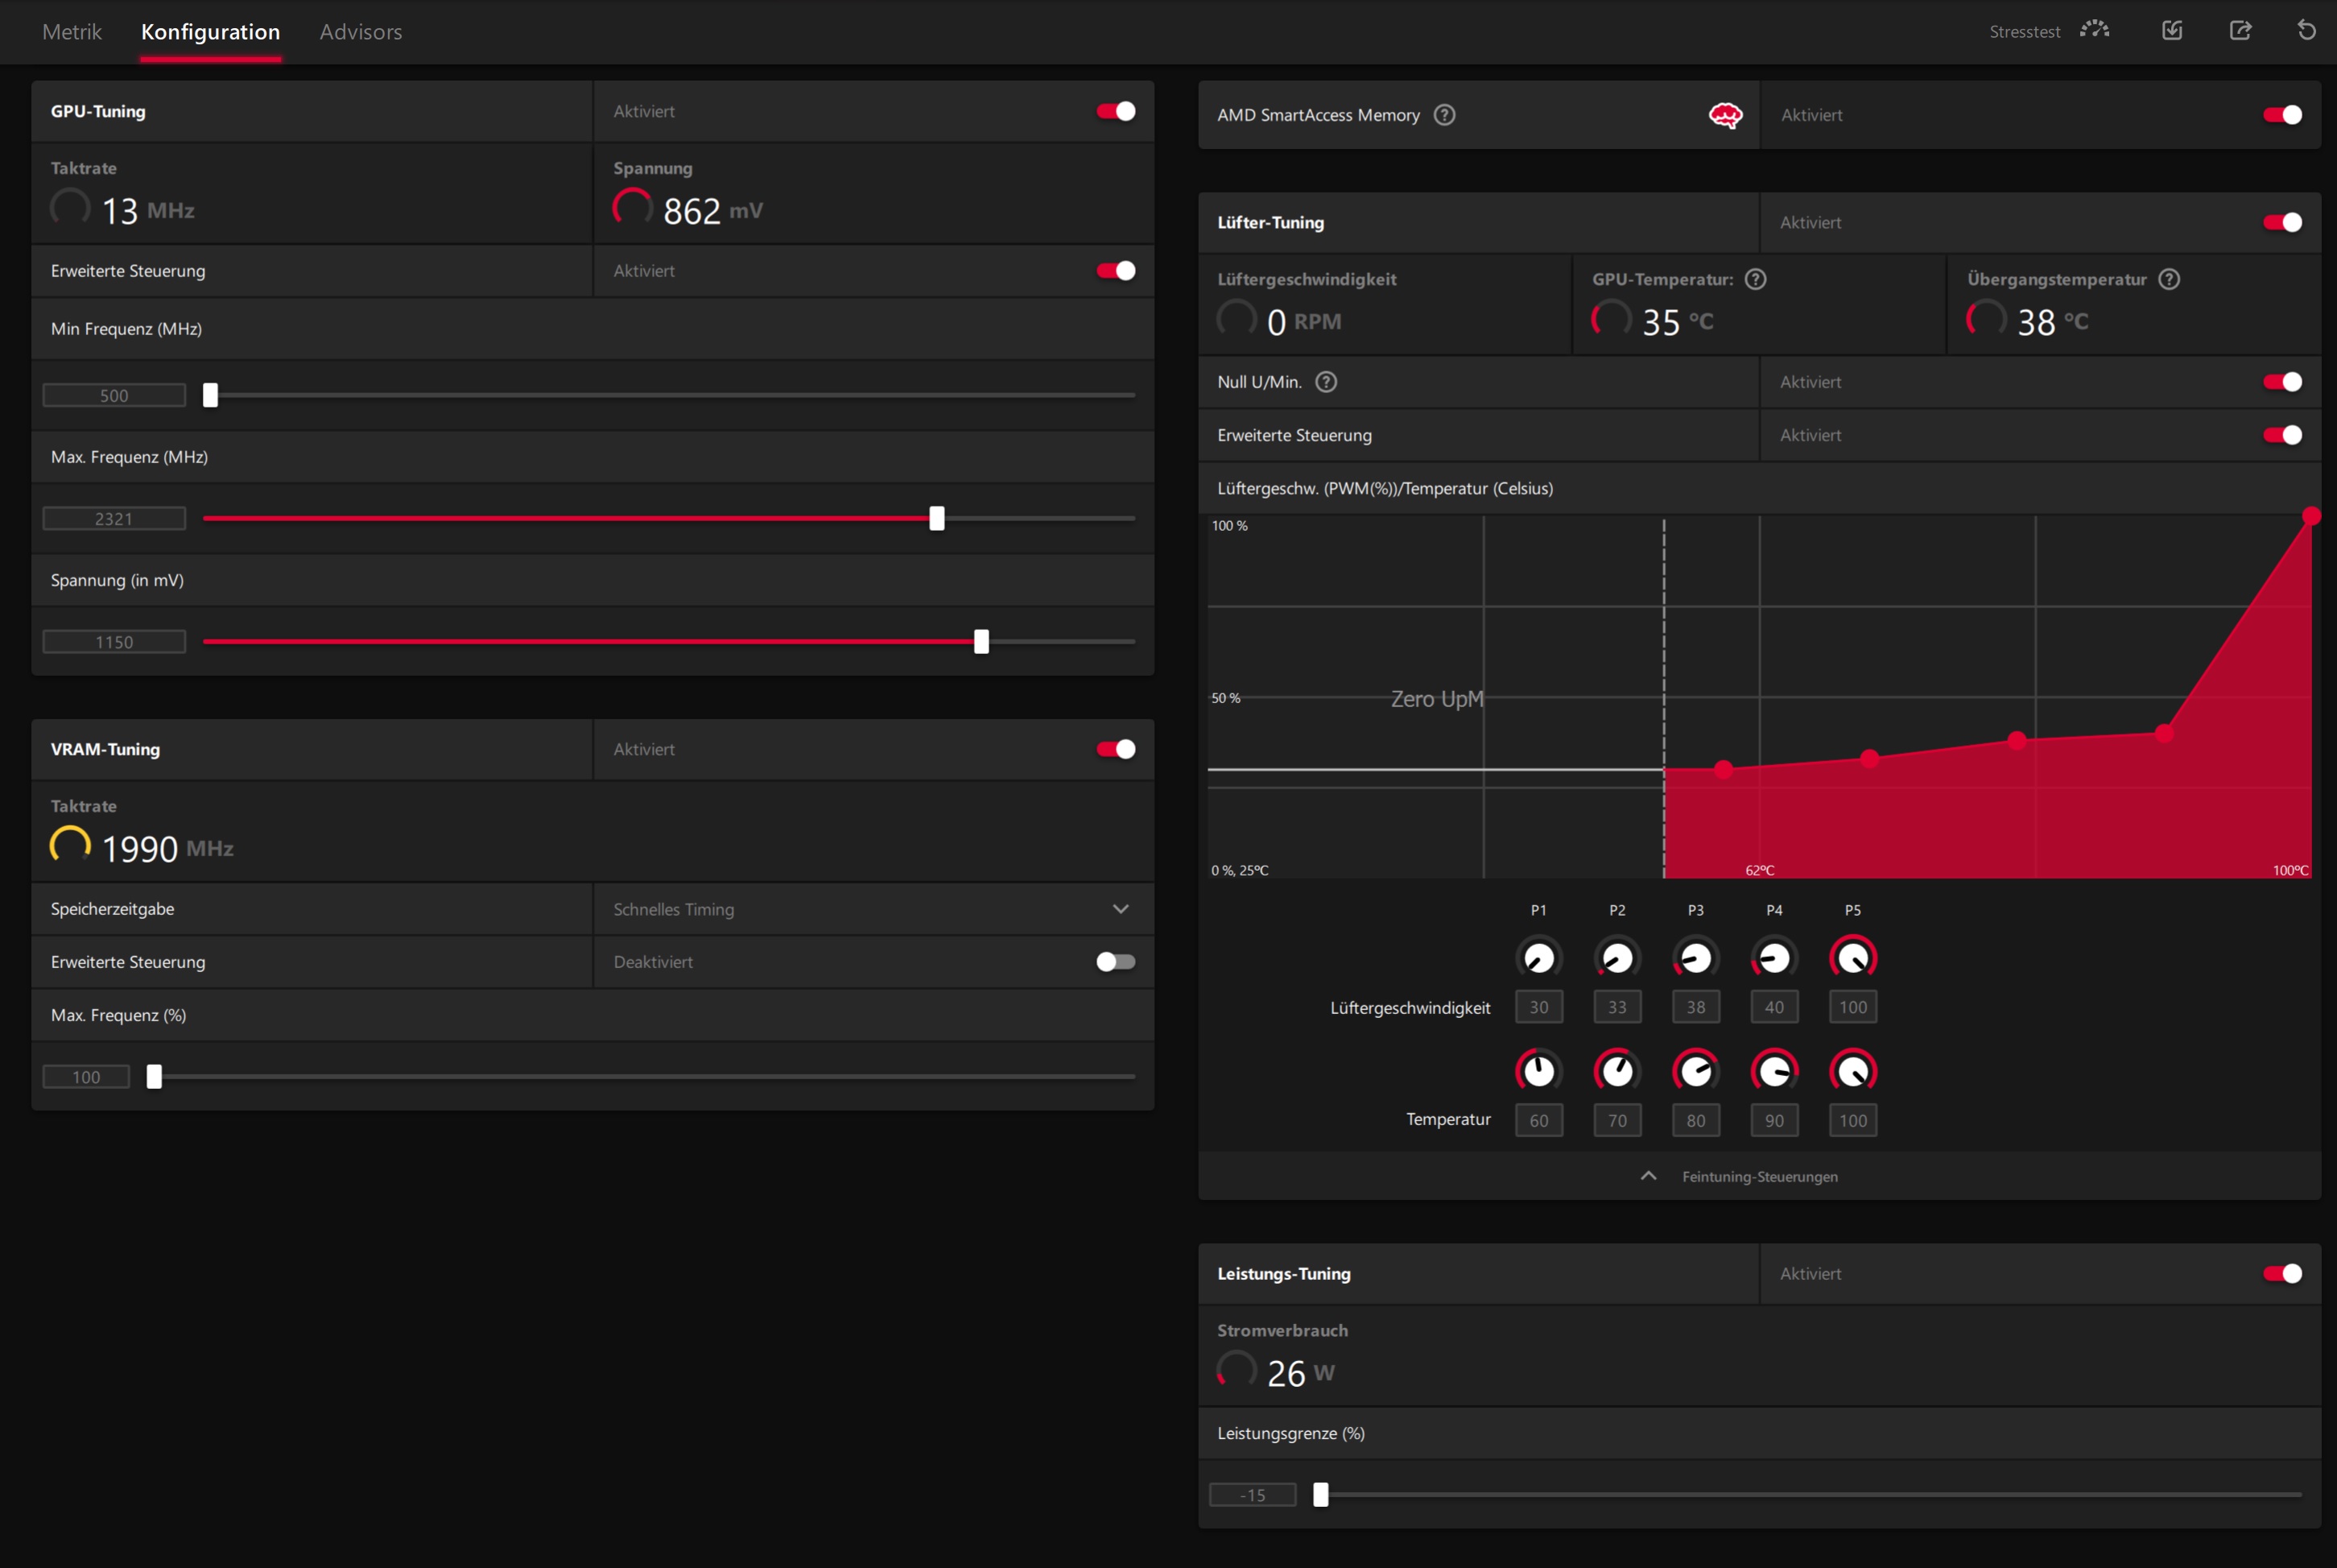Screen dimensions: 2337x1568
Task: Toggle AMD SmartAccess Memory switch
Action: (2282, 115)
